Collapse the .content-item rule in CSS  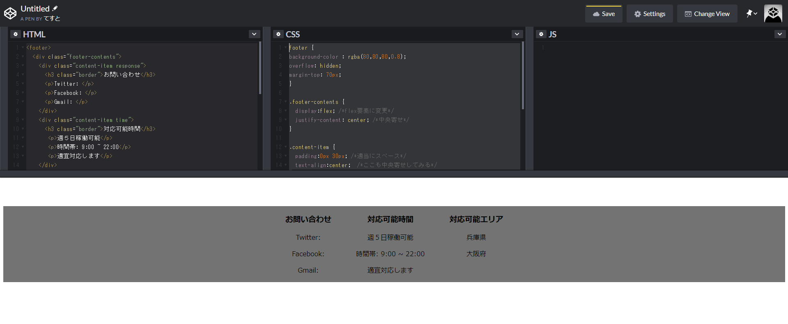tap(285, 147)
